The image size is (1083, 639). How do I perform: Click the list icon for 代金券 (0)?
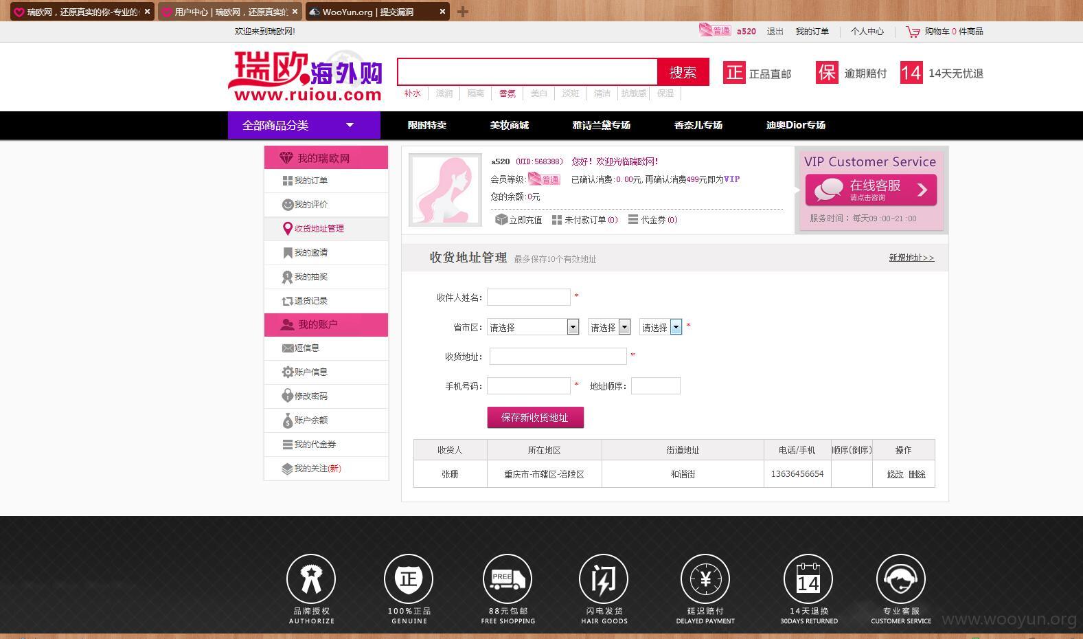coord(633,220)
